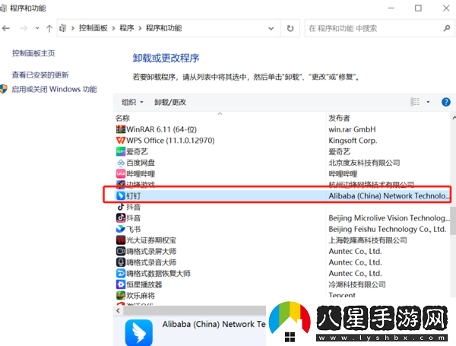Select 嗨格式数据恢复大师 entry name
Viewport: 456px width, 346px height.
point(159,273)
